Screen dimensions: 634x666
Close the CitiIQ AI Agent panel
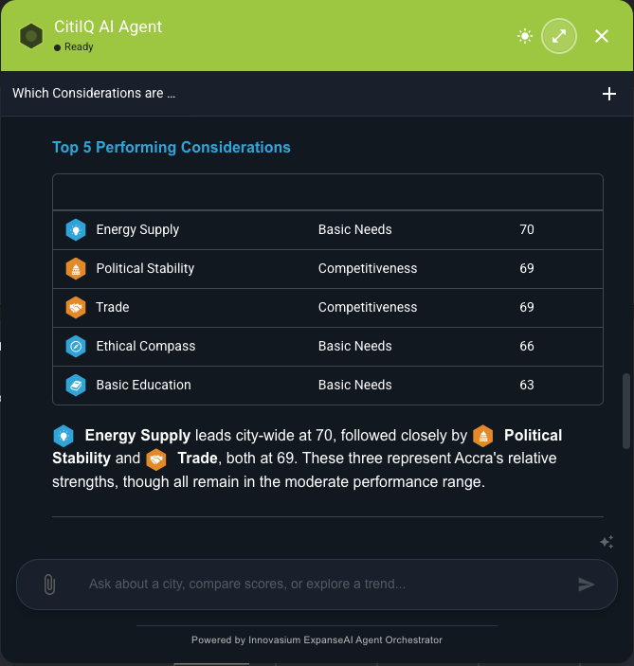(x=601, y=36)
